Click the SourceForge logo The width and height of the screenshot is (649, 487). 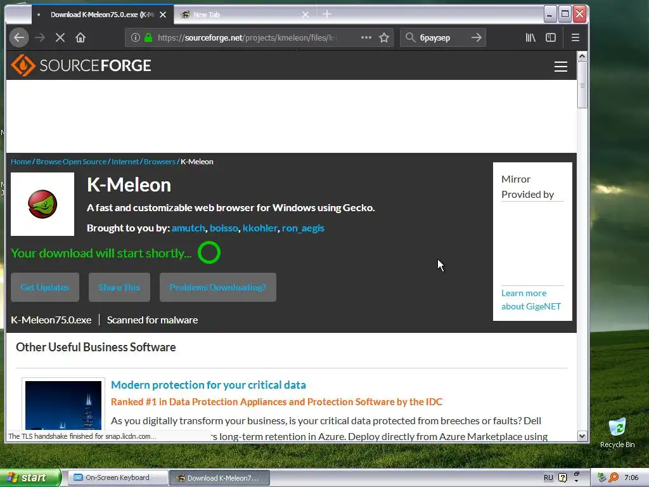pos(81,65)
